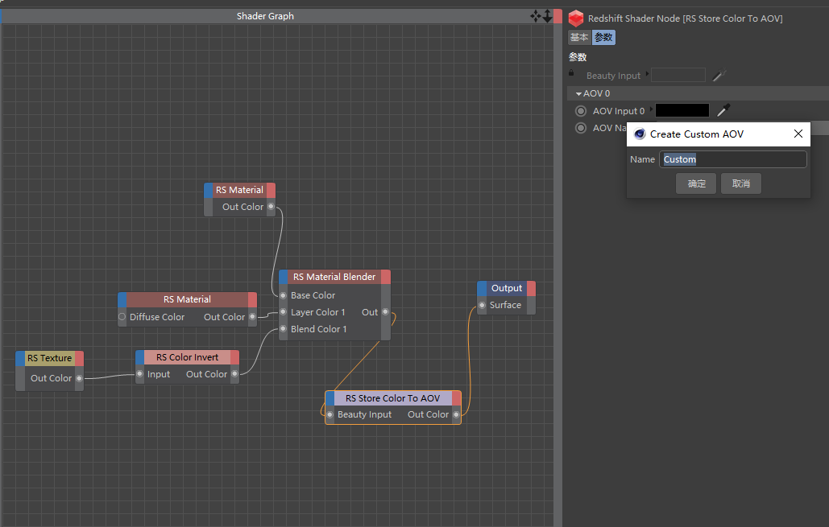Click the Beauty Input port on Store Color node
Screen dimensions: 829x527
[x=330, y=414]
